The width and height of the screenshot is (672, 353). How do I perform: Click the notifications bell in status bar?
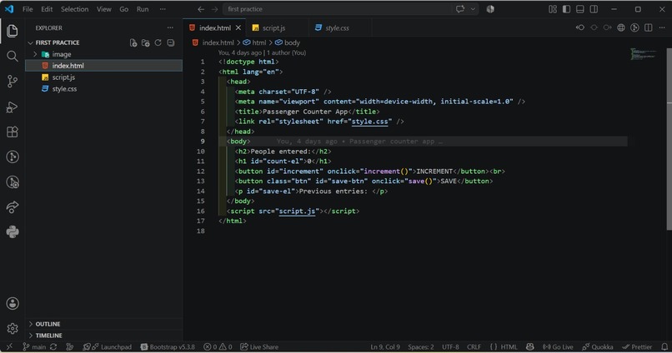tap(664, 347)
